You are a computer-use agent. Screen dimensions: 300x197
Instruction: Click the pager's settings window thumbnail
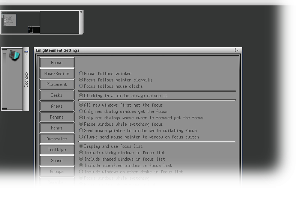[10, 20]
